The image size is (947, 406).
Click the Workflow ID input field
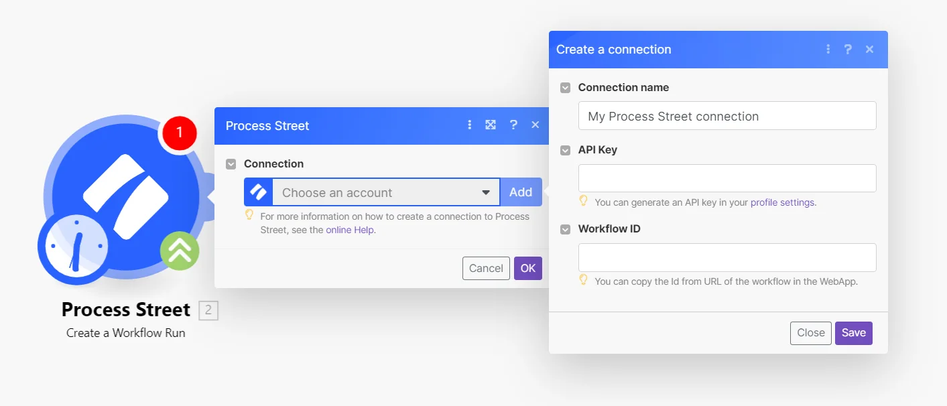pyautogui.click(x=727, y=257)
